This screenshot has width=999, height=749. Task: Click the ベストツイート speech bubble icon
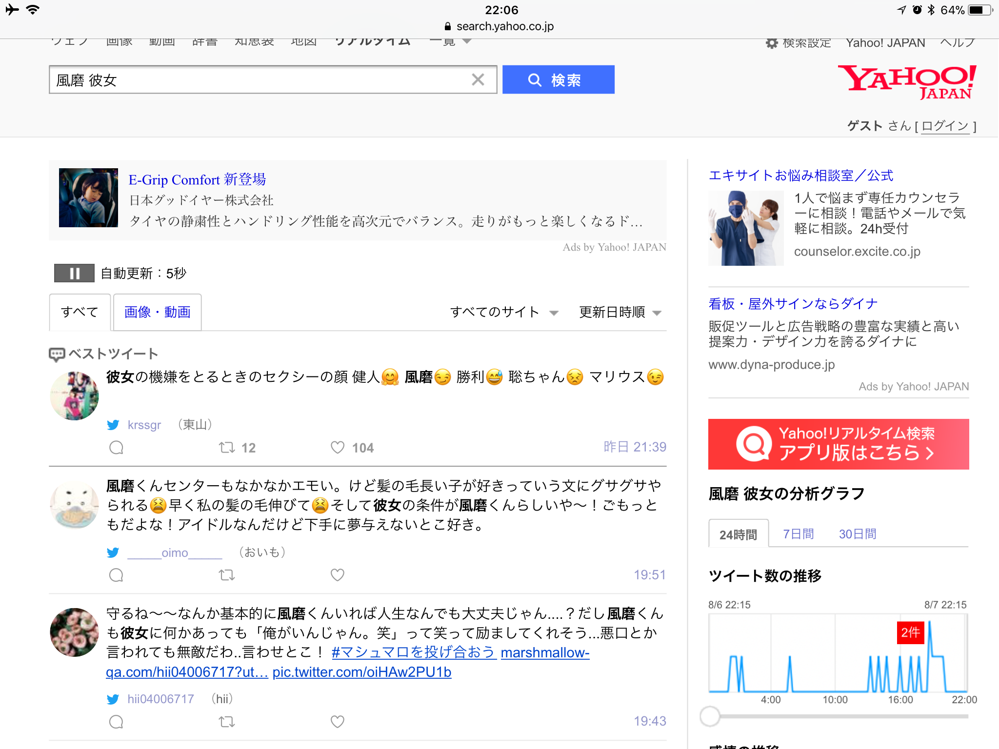click(x=57, y=355)
